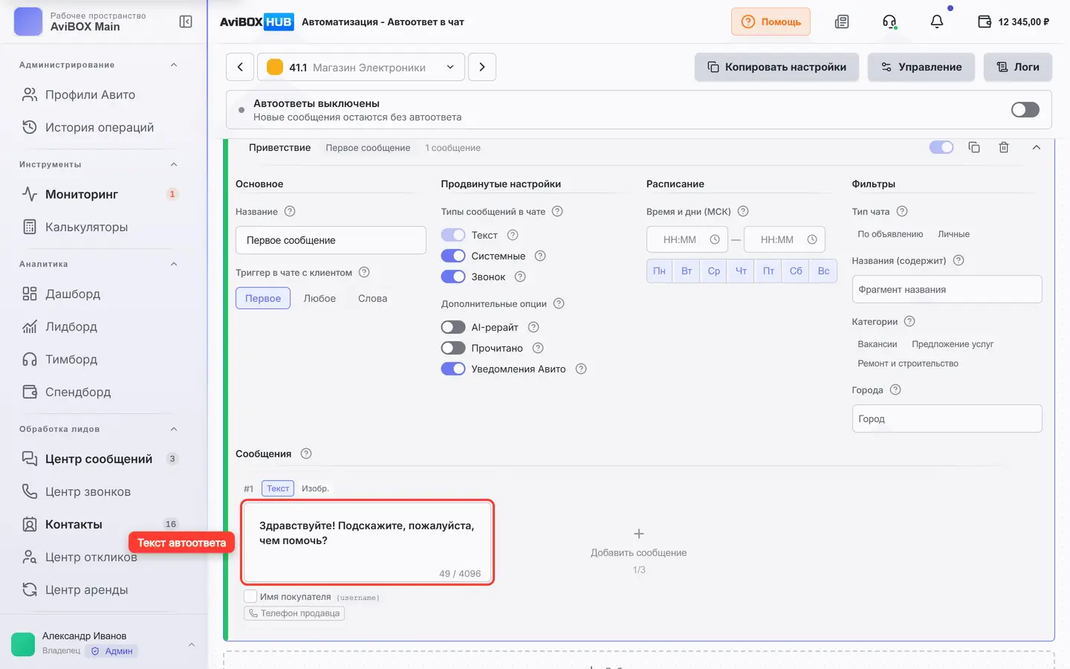Image resolution: width=1070 pixels, height=669 pixels.
Task: Click the plus icon to add a message
Action: (639, 534)
